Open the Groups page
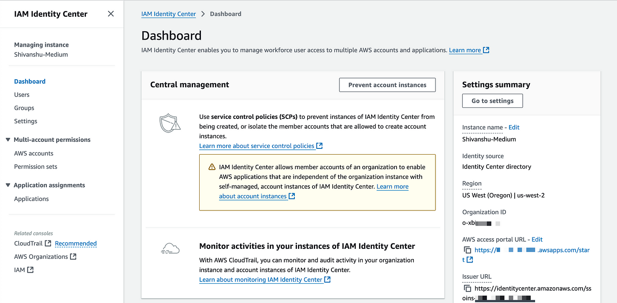Screen dimensions: 617x303 24,108
